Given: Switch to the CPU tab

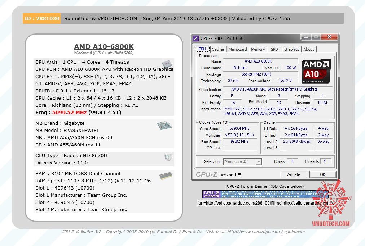Looking at the screenshot, I should click(202, 49).
